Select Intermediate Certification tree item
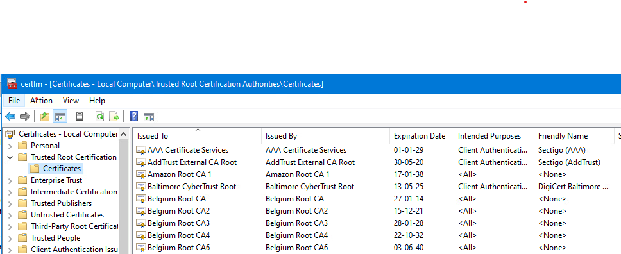The width and height of the screenshot is (621, 254). pyautogui.click(x=74, y=192)
